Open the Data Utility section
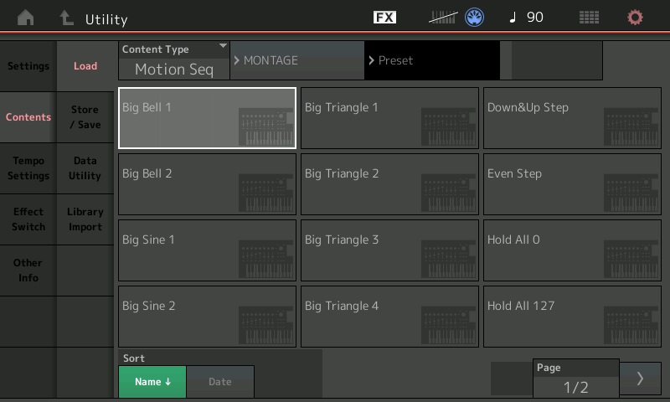 85,168
